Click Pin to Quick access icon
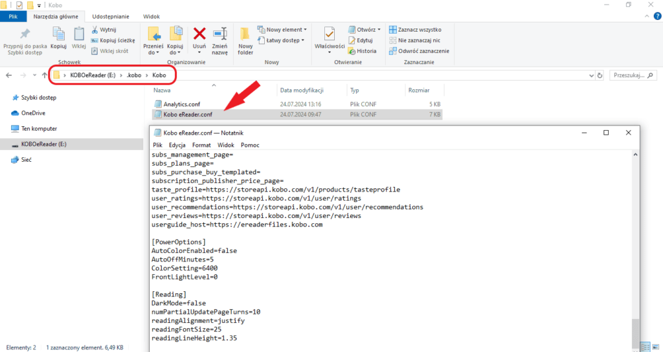This screenshot has height=352, width=663. 25,34
